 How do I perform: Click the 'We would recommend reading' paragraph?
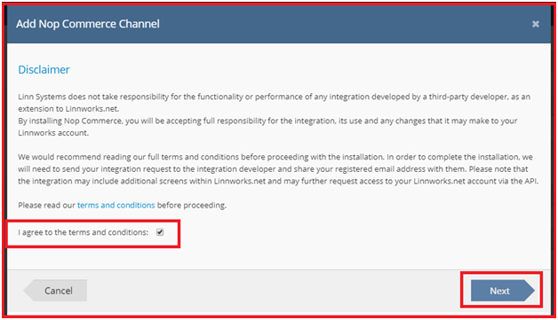click(x=278, y=169)
